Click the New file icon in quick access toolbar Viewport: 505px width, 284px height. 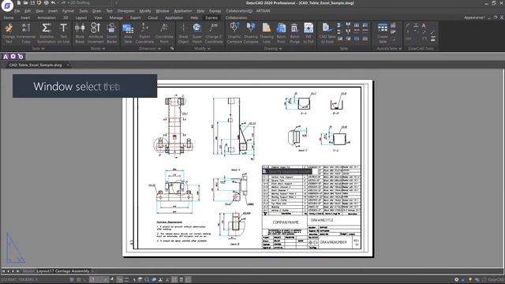tap(19, 3)
